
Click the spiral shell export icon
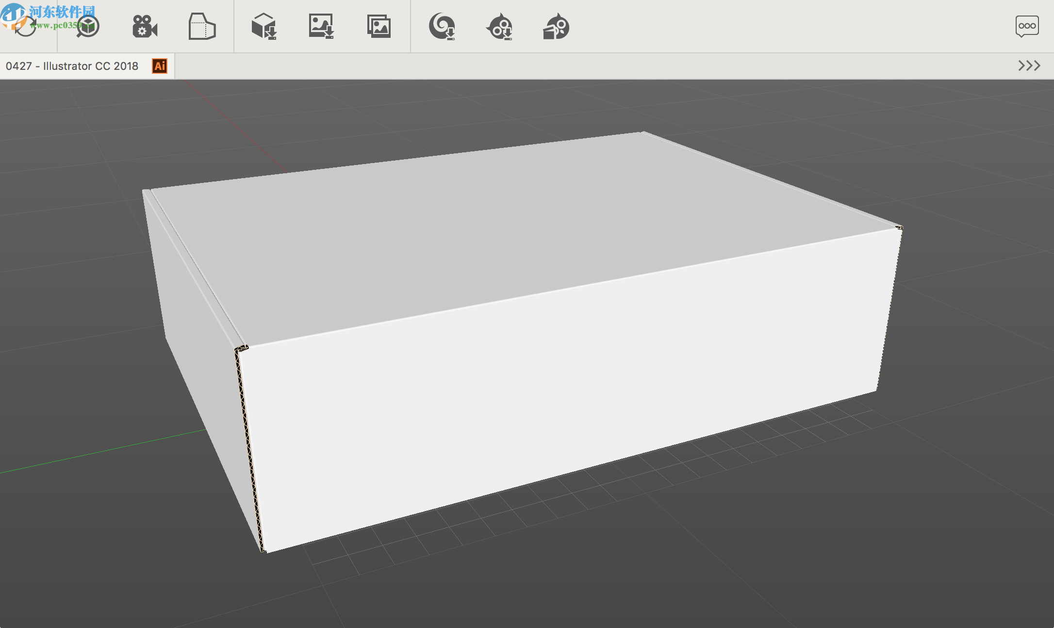click(x=442, y=26)
